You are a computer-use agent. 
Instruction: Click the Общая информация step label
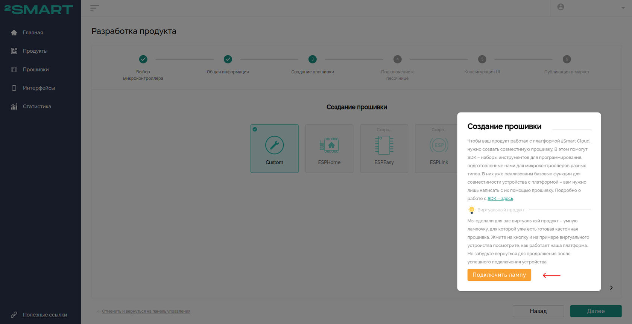[228, 72]
